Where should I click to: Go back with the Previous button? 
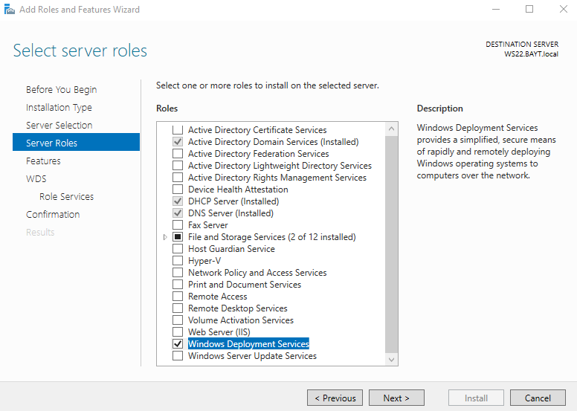pos(335,398)
